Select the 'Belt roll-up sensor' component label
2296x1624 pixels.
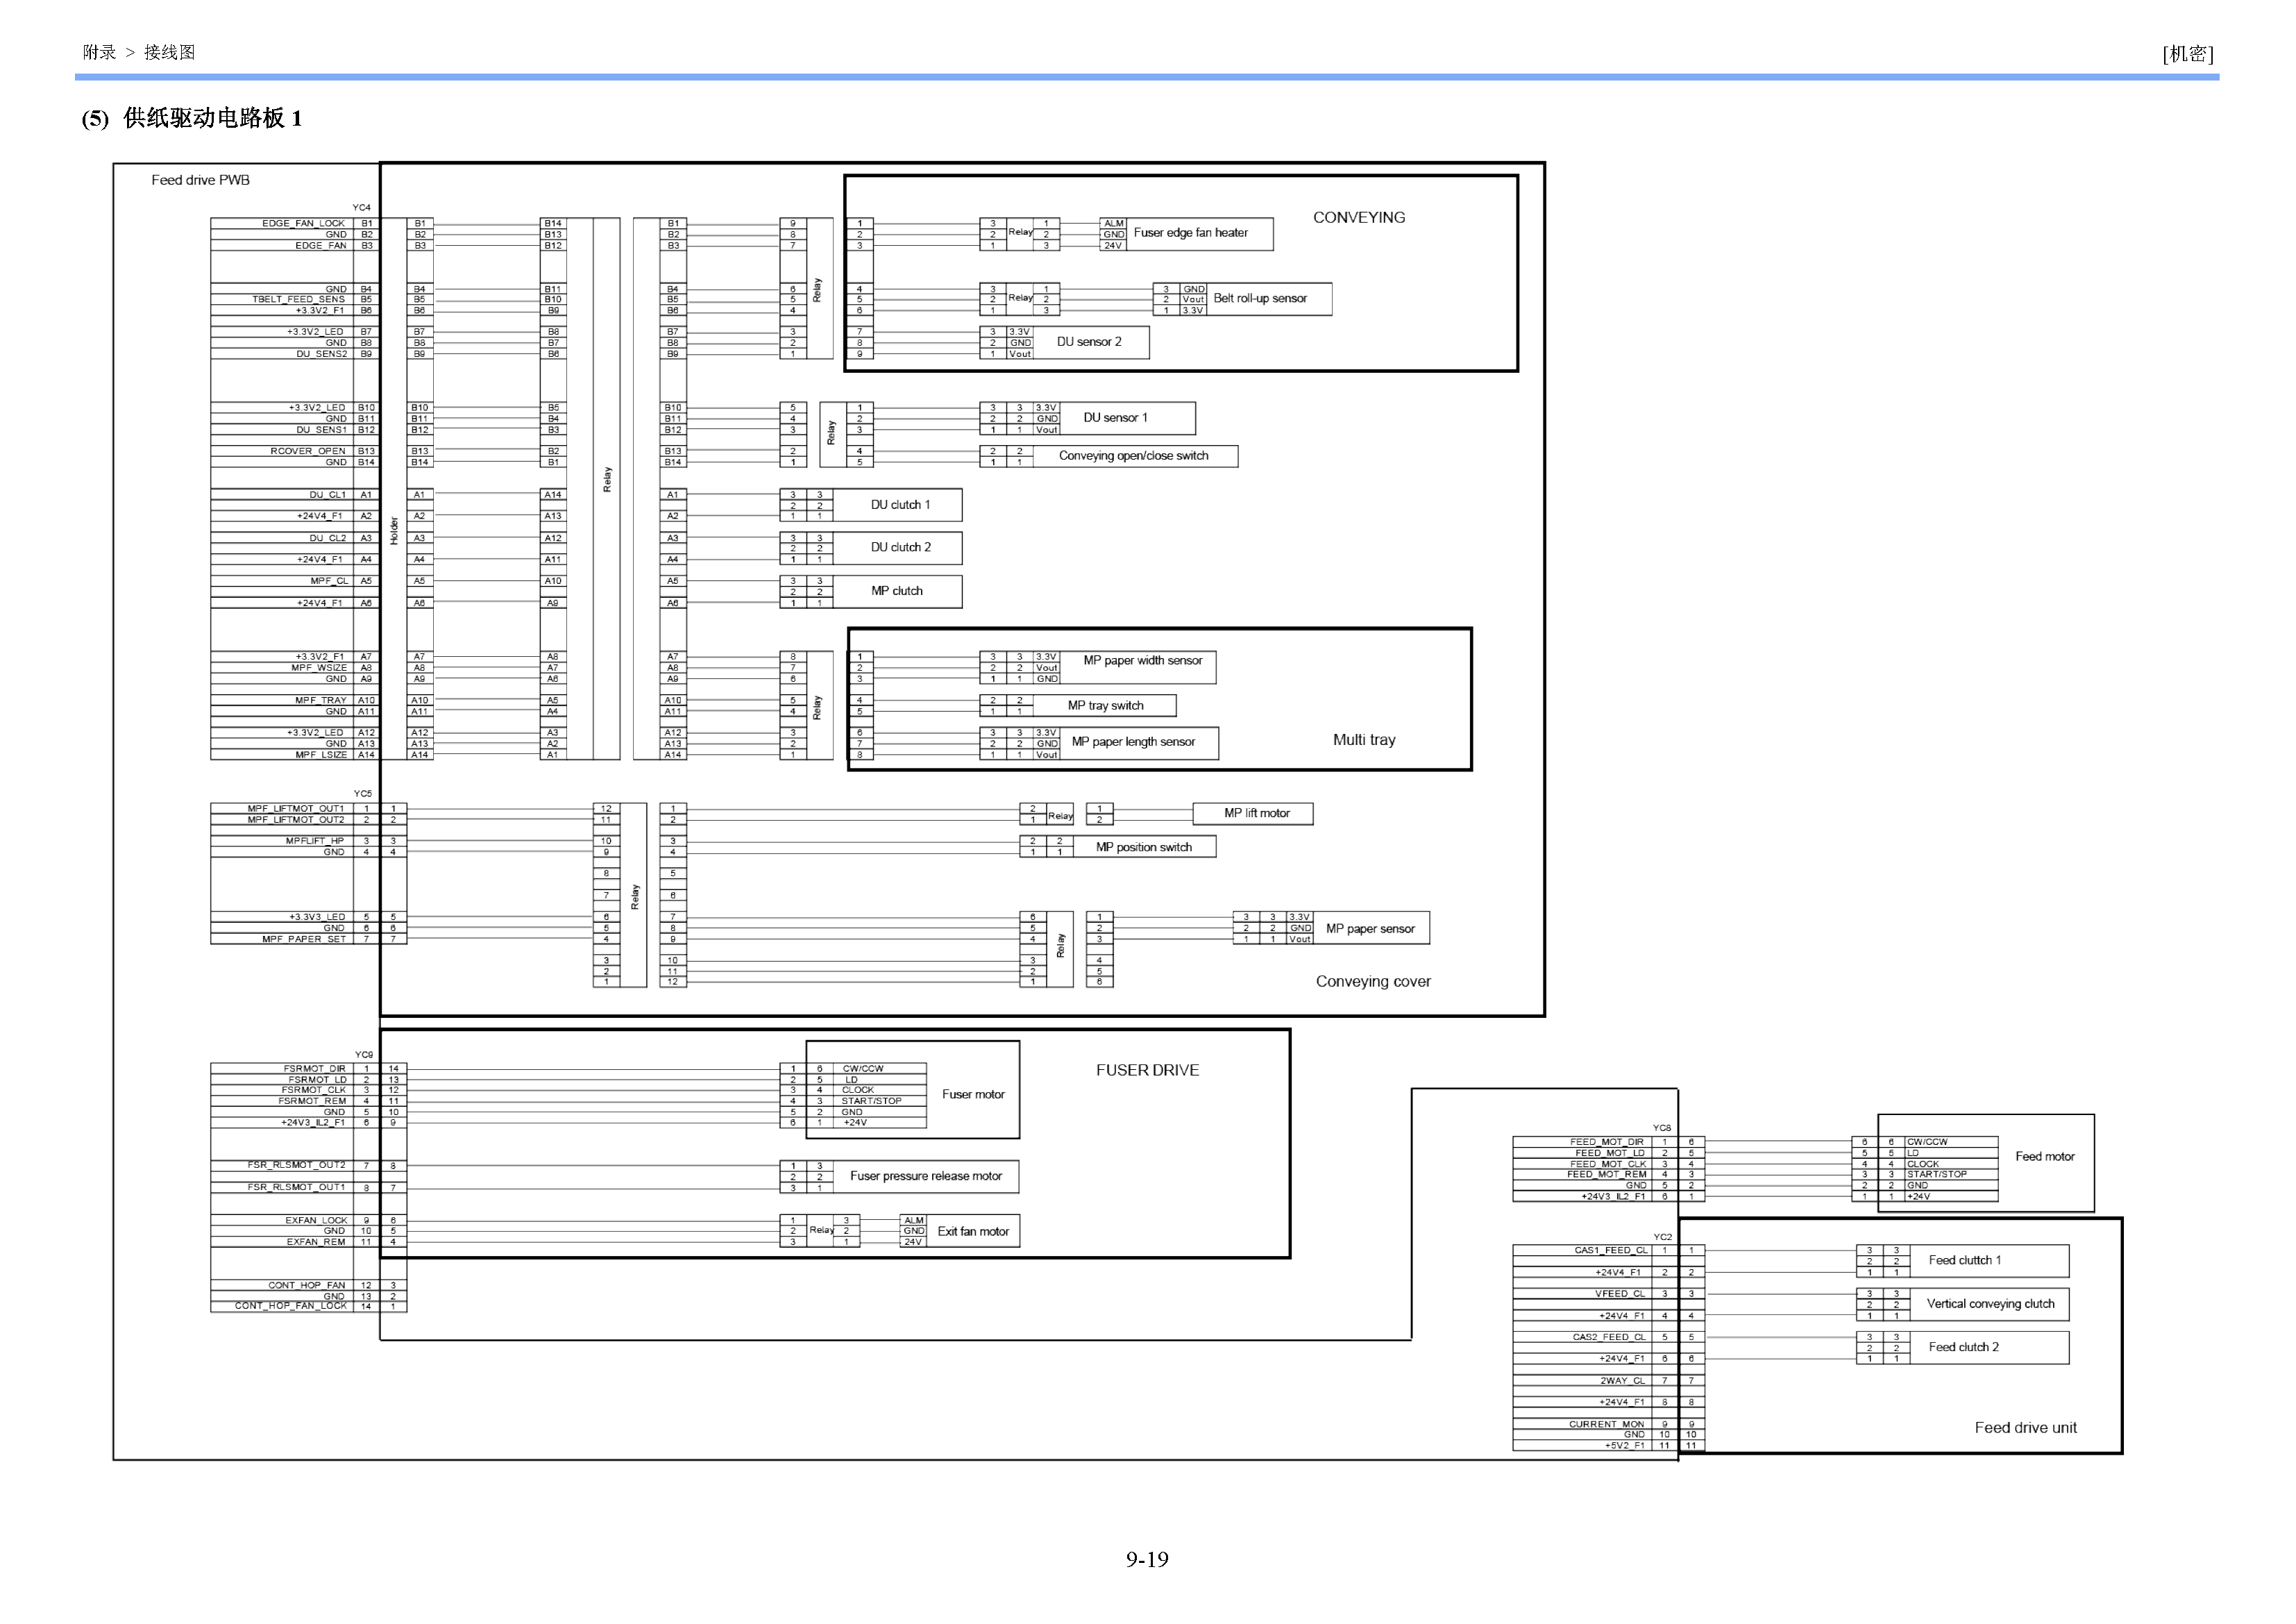click(1260, 298)
